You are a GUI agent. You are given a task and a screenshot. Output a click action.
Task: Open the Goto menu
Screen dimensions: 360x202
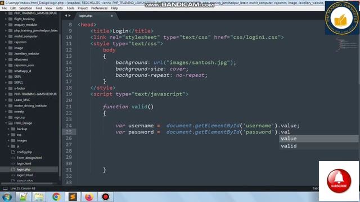[x=59, y=8]
